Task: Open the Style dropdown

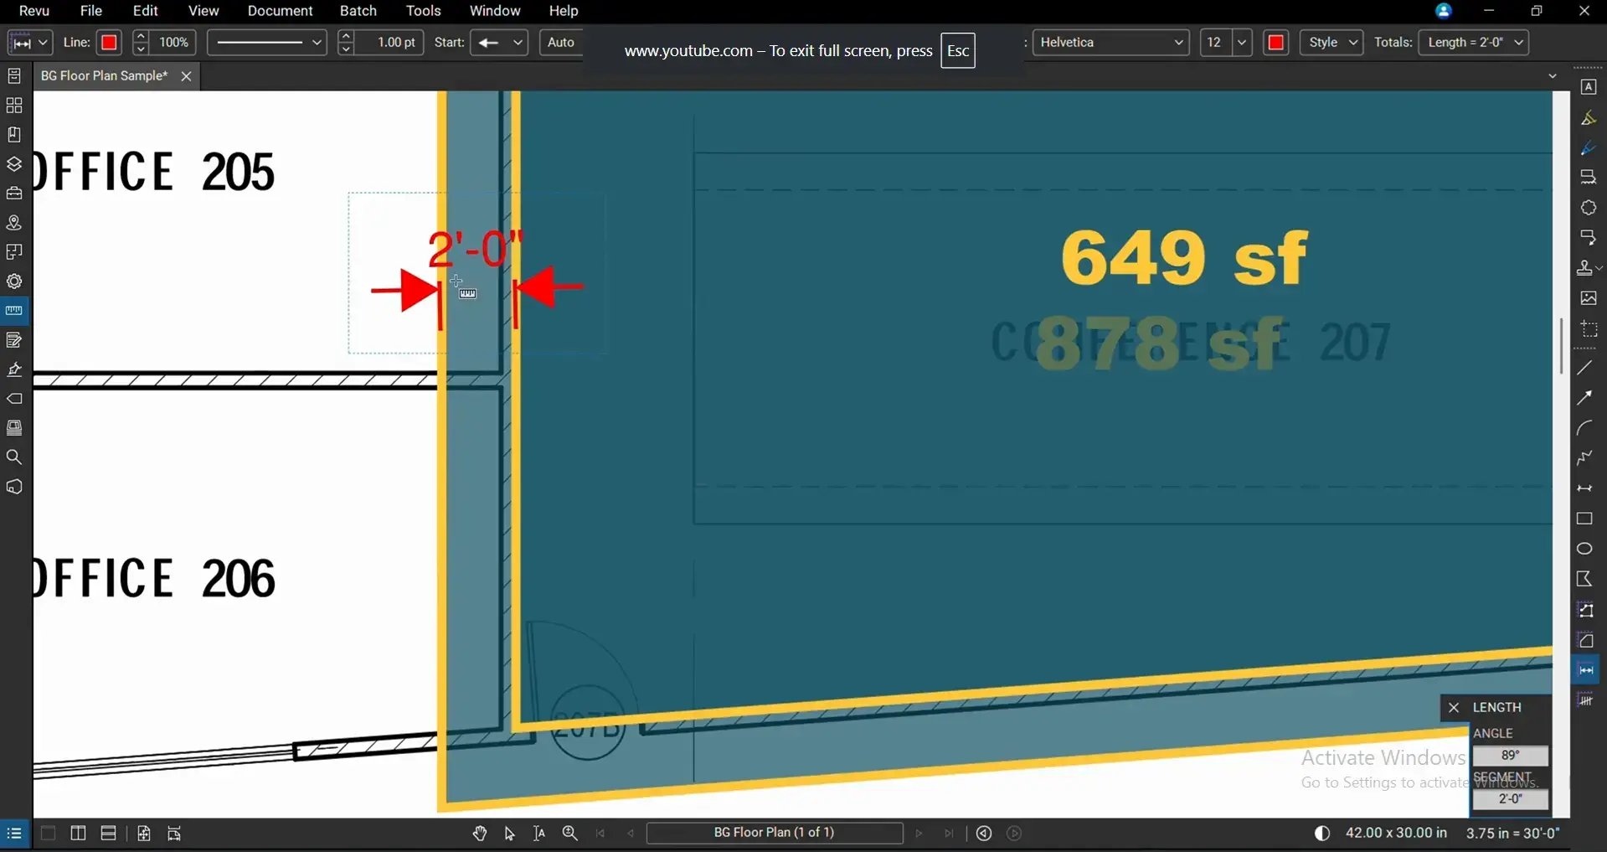Action: click(x=1331, y=42)
